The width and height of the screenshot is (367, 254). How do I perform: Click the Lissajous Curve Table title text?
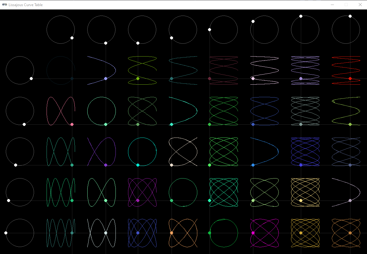tap(26, 5)
